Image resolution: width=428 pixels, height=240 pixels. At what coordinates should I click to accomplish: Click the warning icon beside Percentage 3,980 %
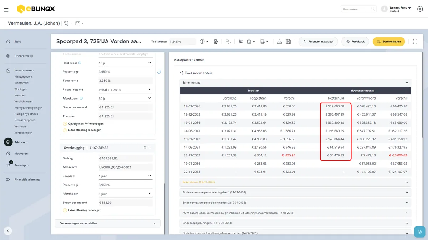[x=159, y=72]
